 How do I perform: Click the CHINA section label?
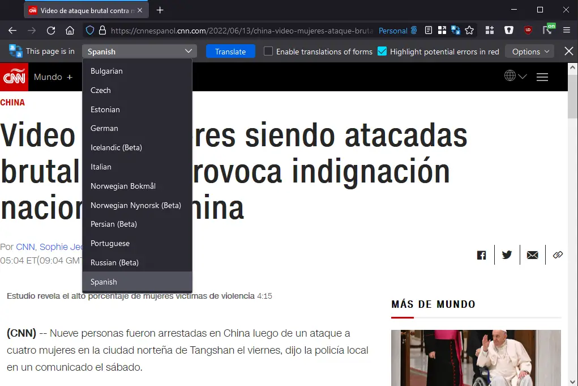[12, 103]
